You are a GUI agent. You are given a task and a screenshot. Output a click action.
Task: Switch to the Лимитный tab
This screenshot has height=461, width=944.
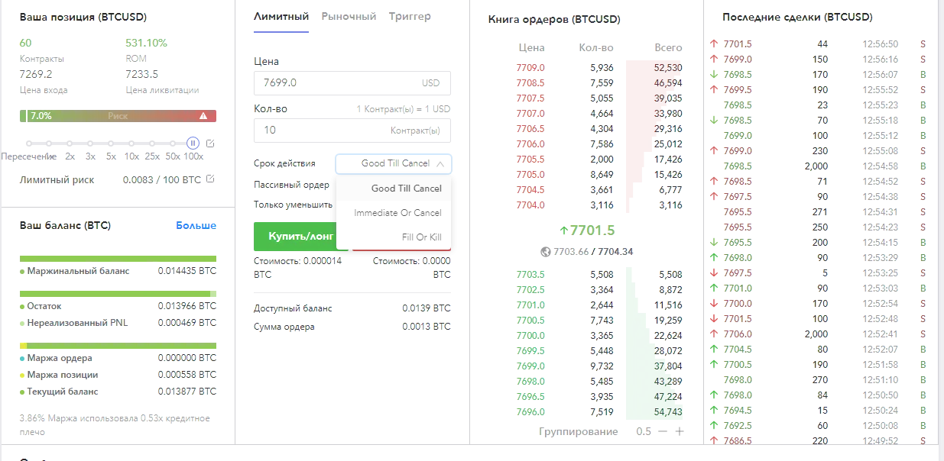click(x=281, y=16)
